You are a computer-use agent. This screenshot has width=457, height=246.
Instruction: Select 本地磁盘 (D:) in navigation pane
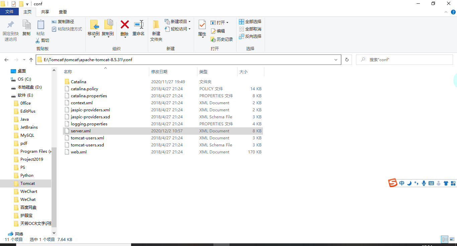pos(26,87)
